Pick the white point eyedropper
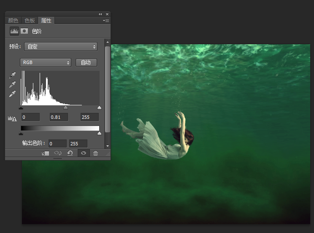The image size is (314, 233). pos(12,94)
